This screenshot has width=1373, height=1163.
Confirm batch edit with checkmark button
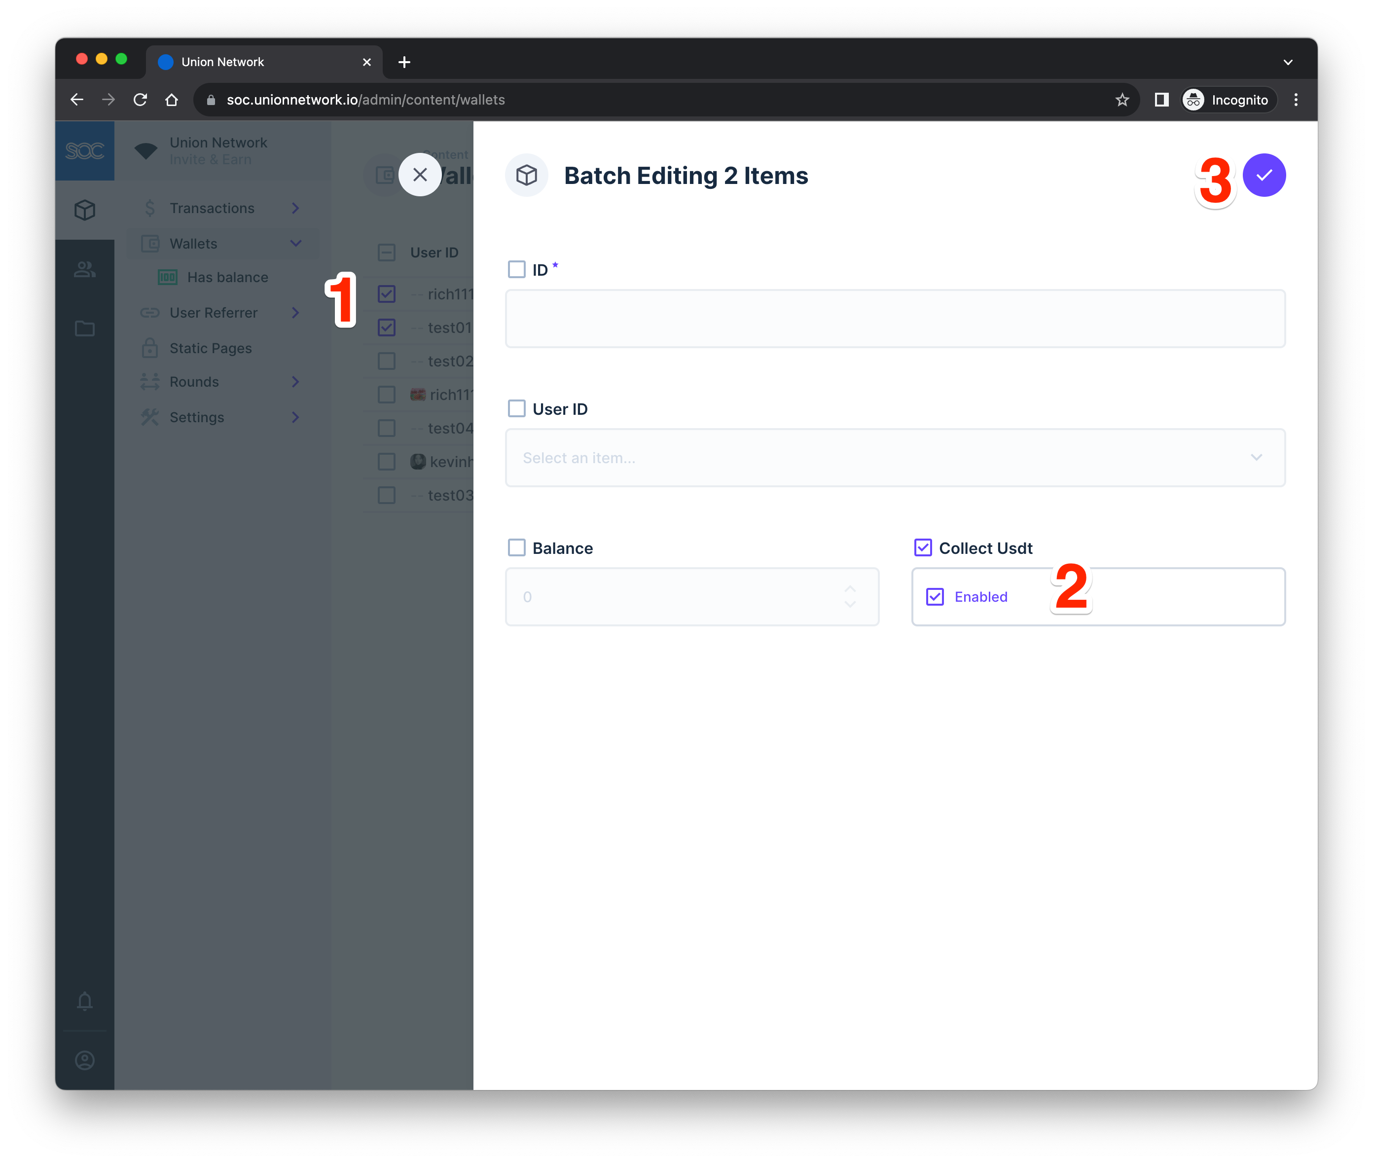click(1264, 175)
